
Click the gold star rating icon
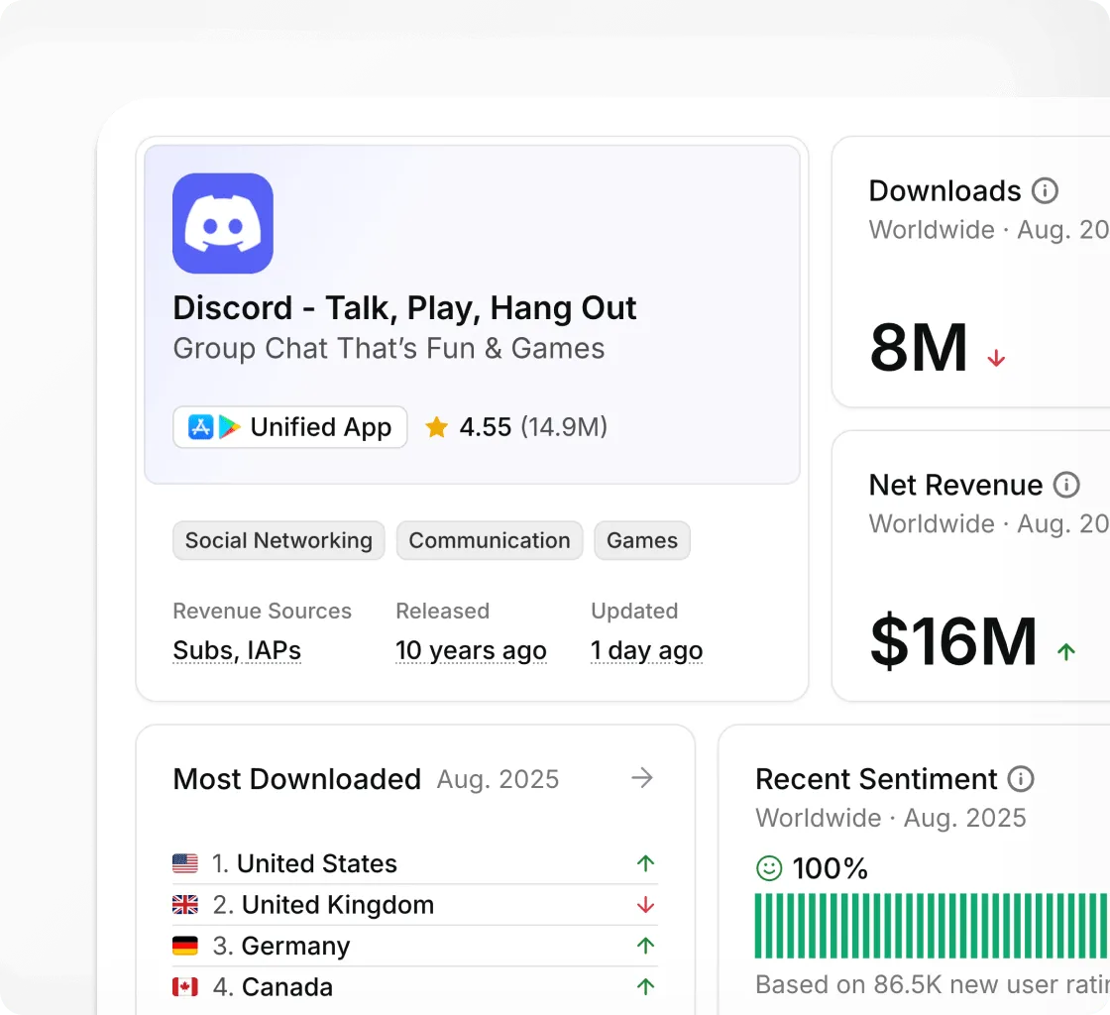coord(437,427)
